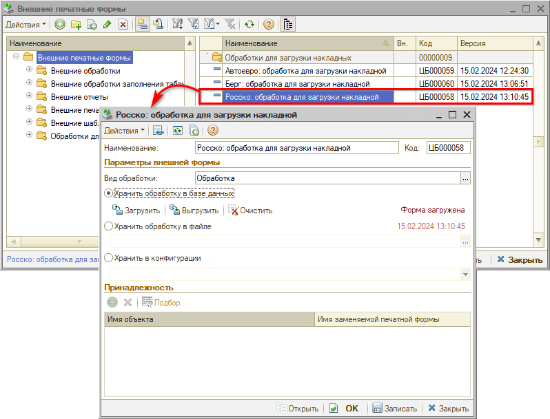The width and height of the screenshot is (550, 419).
Task: Open configuration storage dropdown arrow
Action: 465,274
